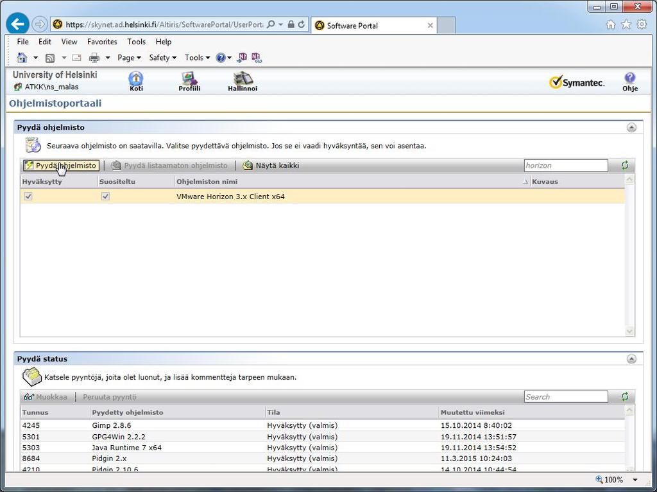Click the request status Search field
Viewport: 657px width, 492px height.
(x=566, y=397)
